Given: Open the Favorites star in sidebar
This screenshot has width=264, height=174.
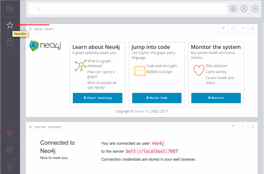Looking at the screenshot, I should [x=10, y=25].
